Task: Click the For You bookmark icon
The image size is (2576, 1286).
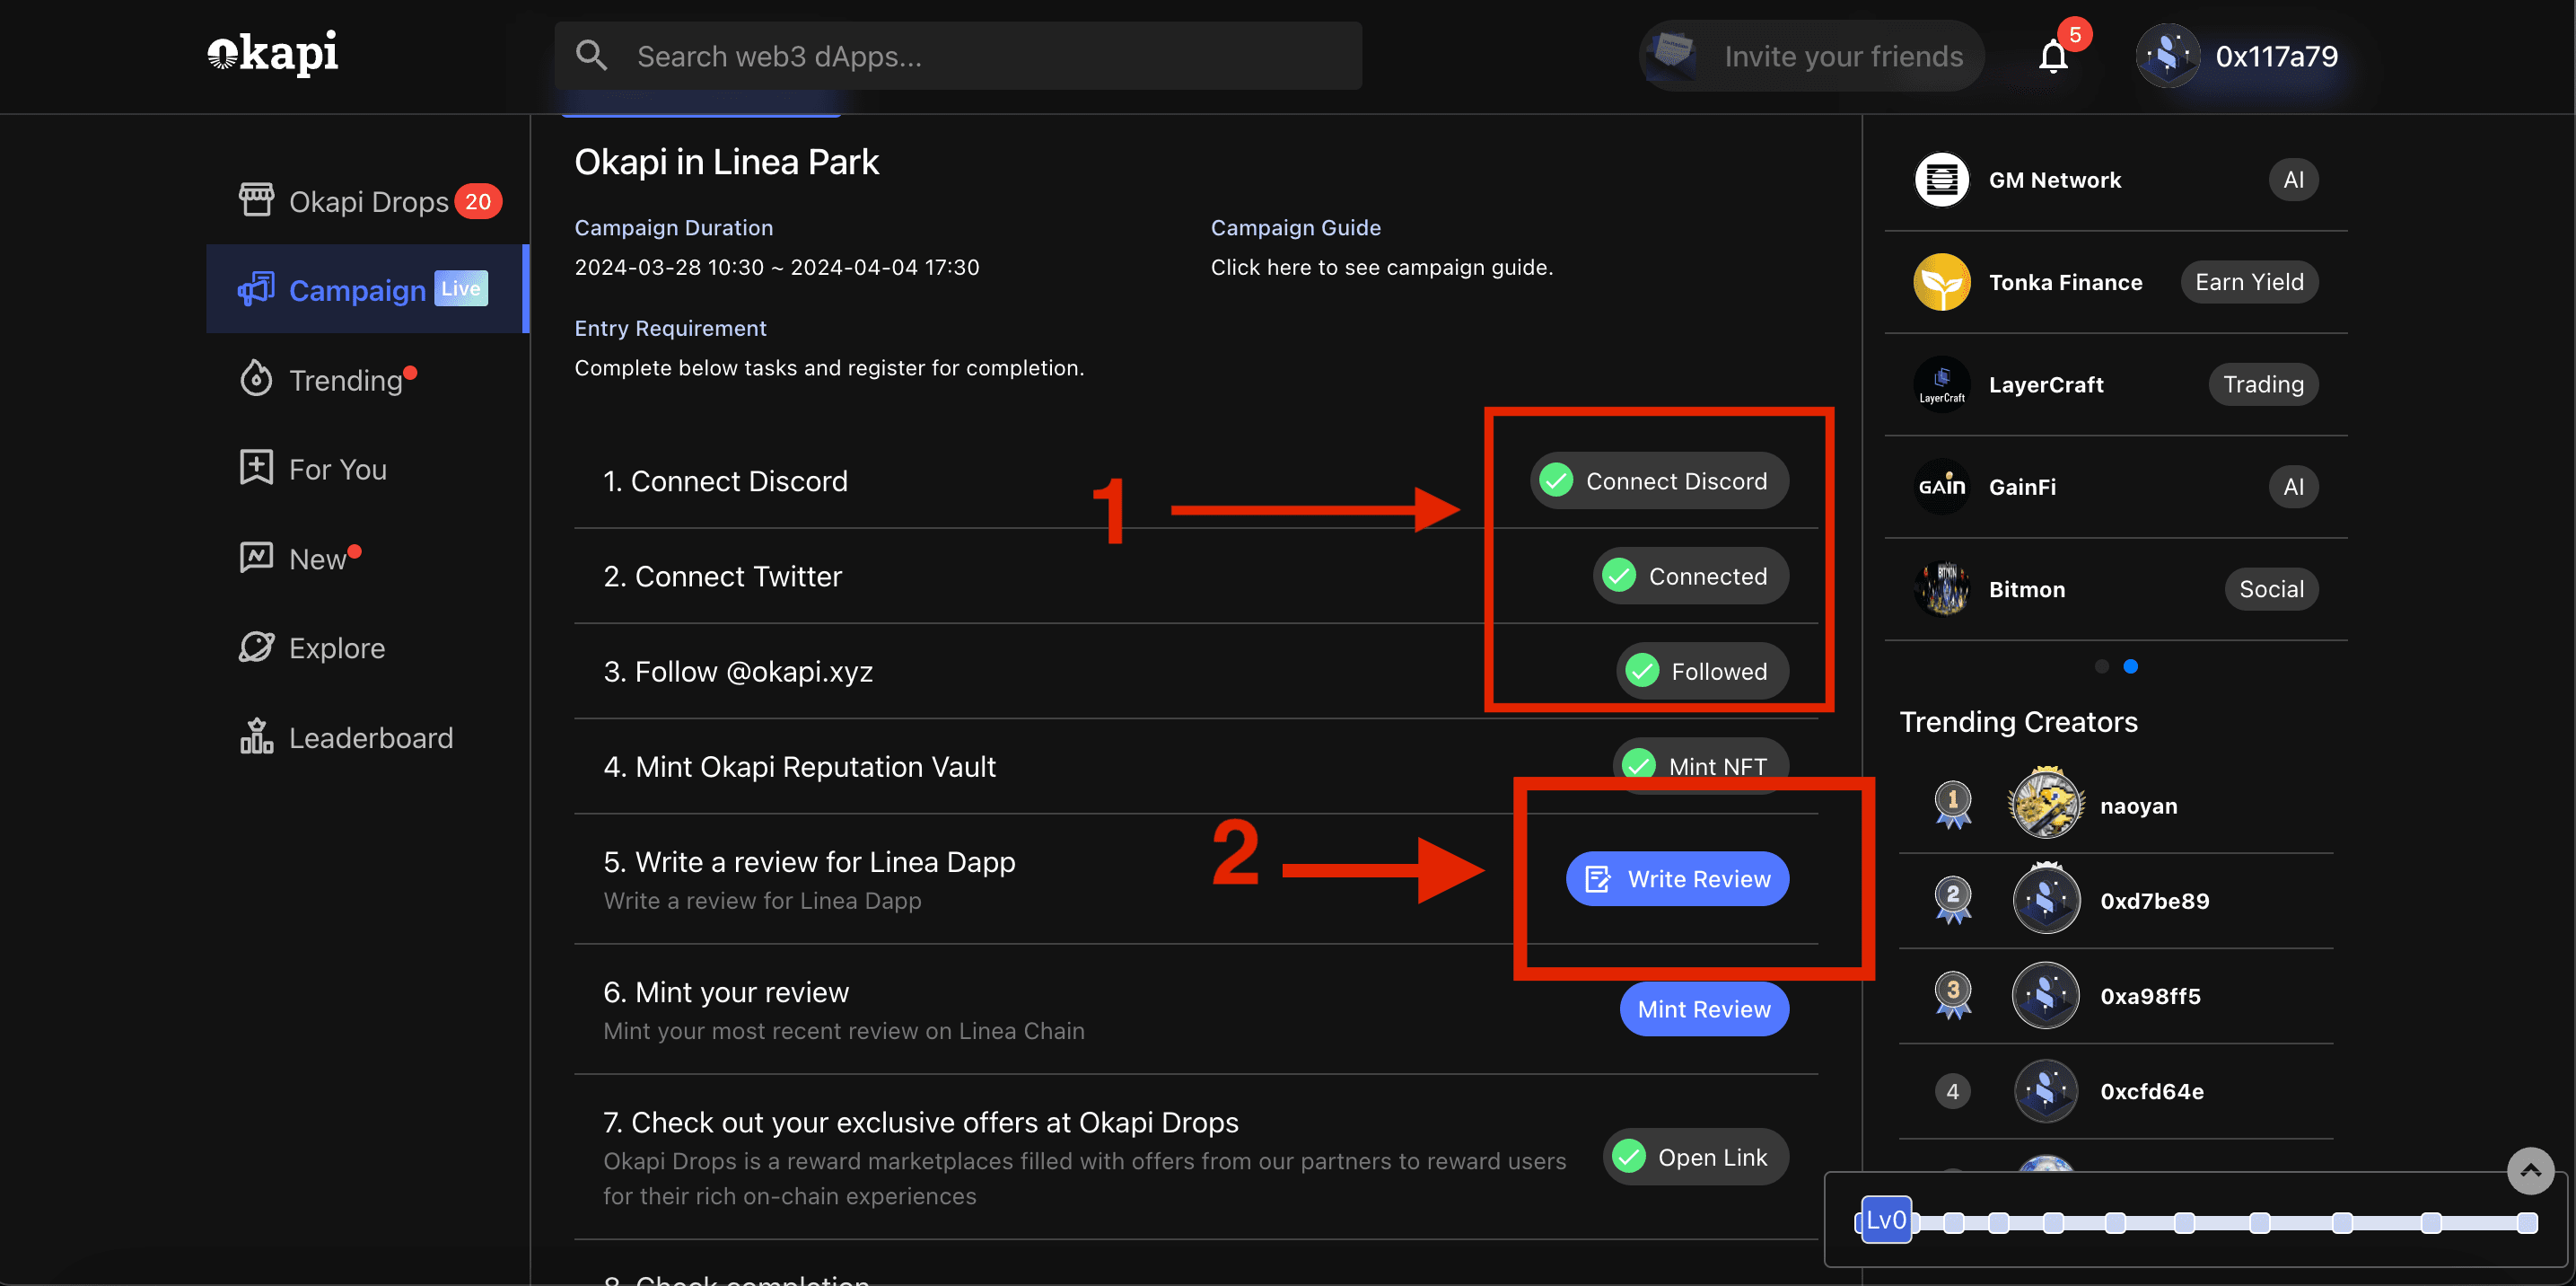Action: pyautogui.click(x=256, y=467)
